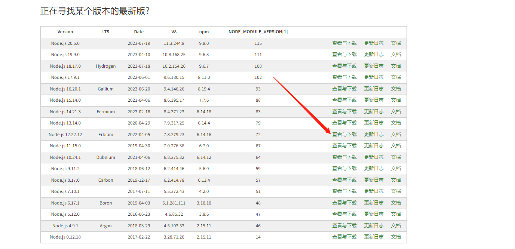Open the [1] footnote link beside NODE_MODULE_VERSION

(x=285, y=32)
